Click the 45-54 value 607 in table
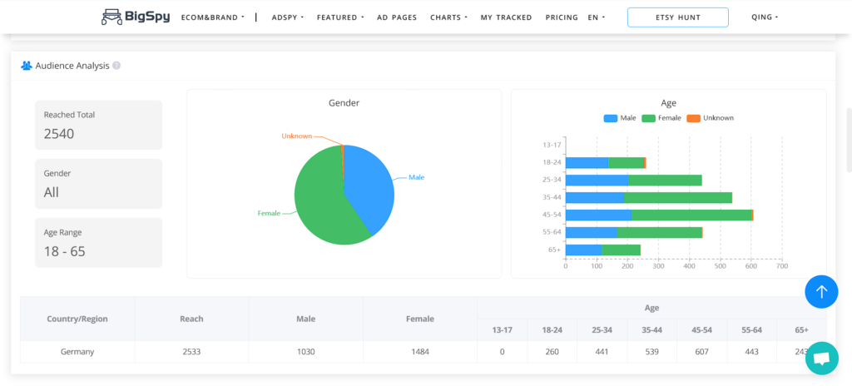 coord(701,352)
